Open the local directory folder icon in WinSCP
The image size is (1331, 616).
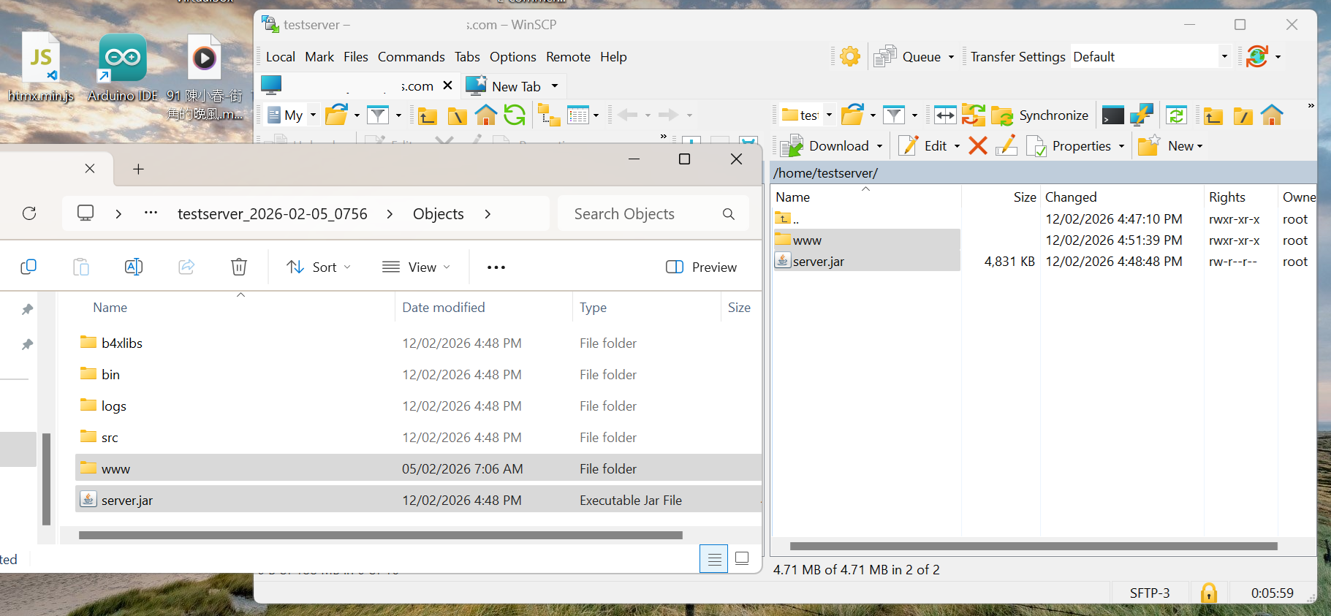click(336, 115)
